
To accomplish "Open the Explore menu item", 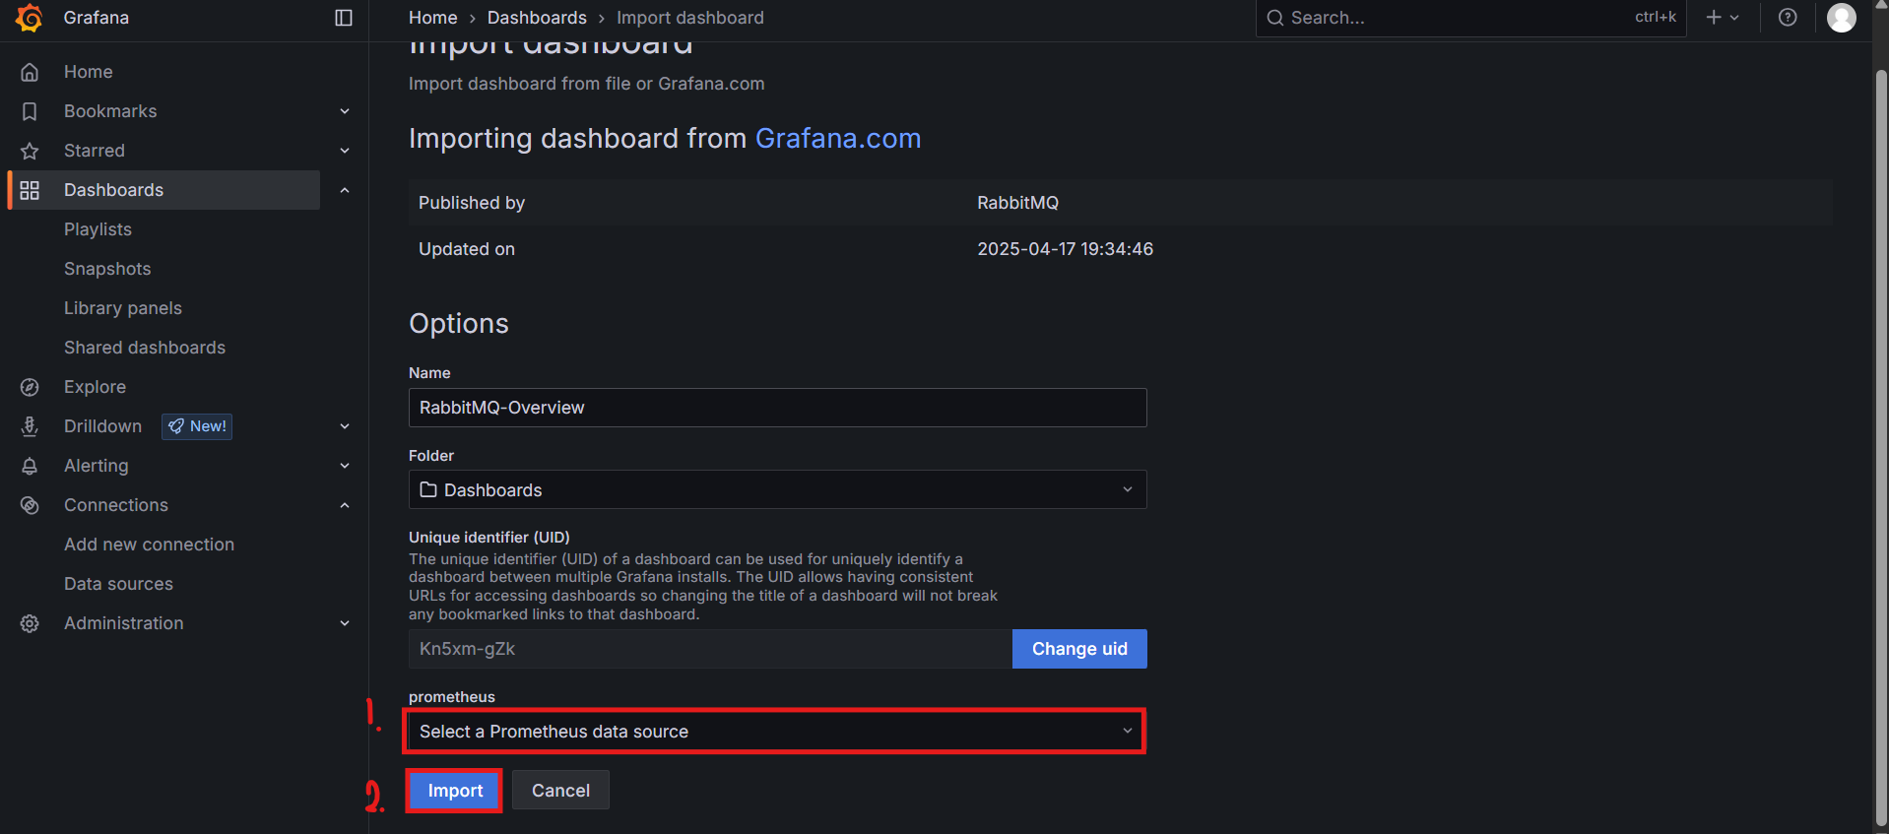I will (95, 387).
